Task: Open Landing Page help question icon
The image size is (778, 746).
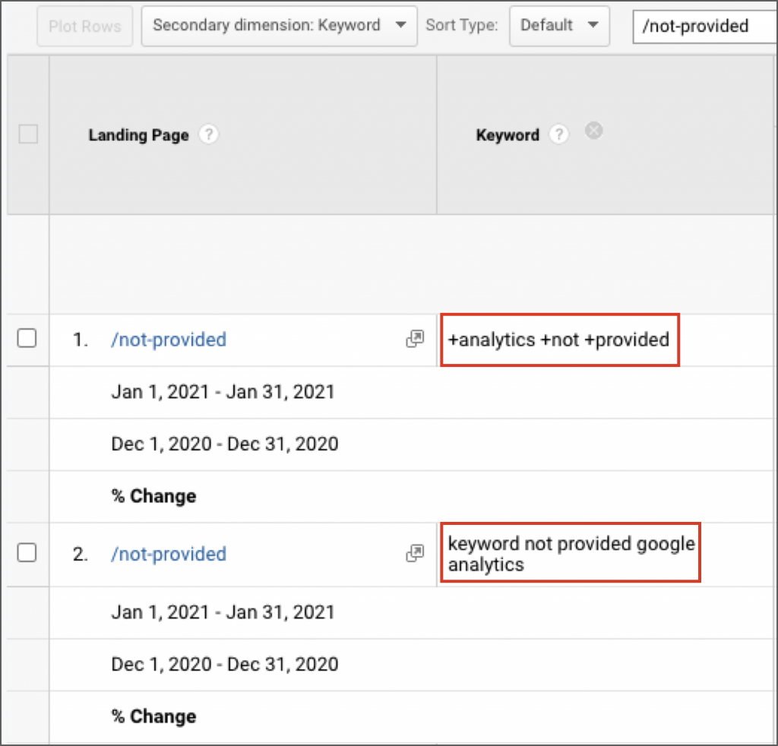Action: point(209,134)
